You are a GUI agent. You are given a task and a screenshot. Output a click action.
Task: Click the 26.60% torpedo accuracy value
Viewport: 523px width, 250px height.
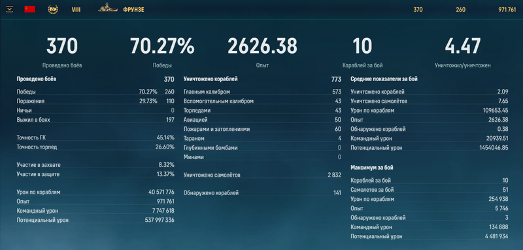pos(165,147)
